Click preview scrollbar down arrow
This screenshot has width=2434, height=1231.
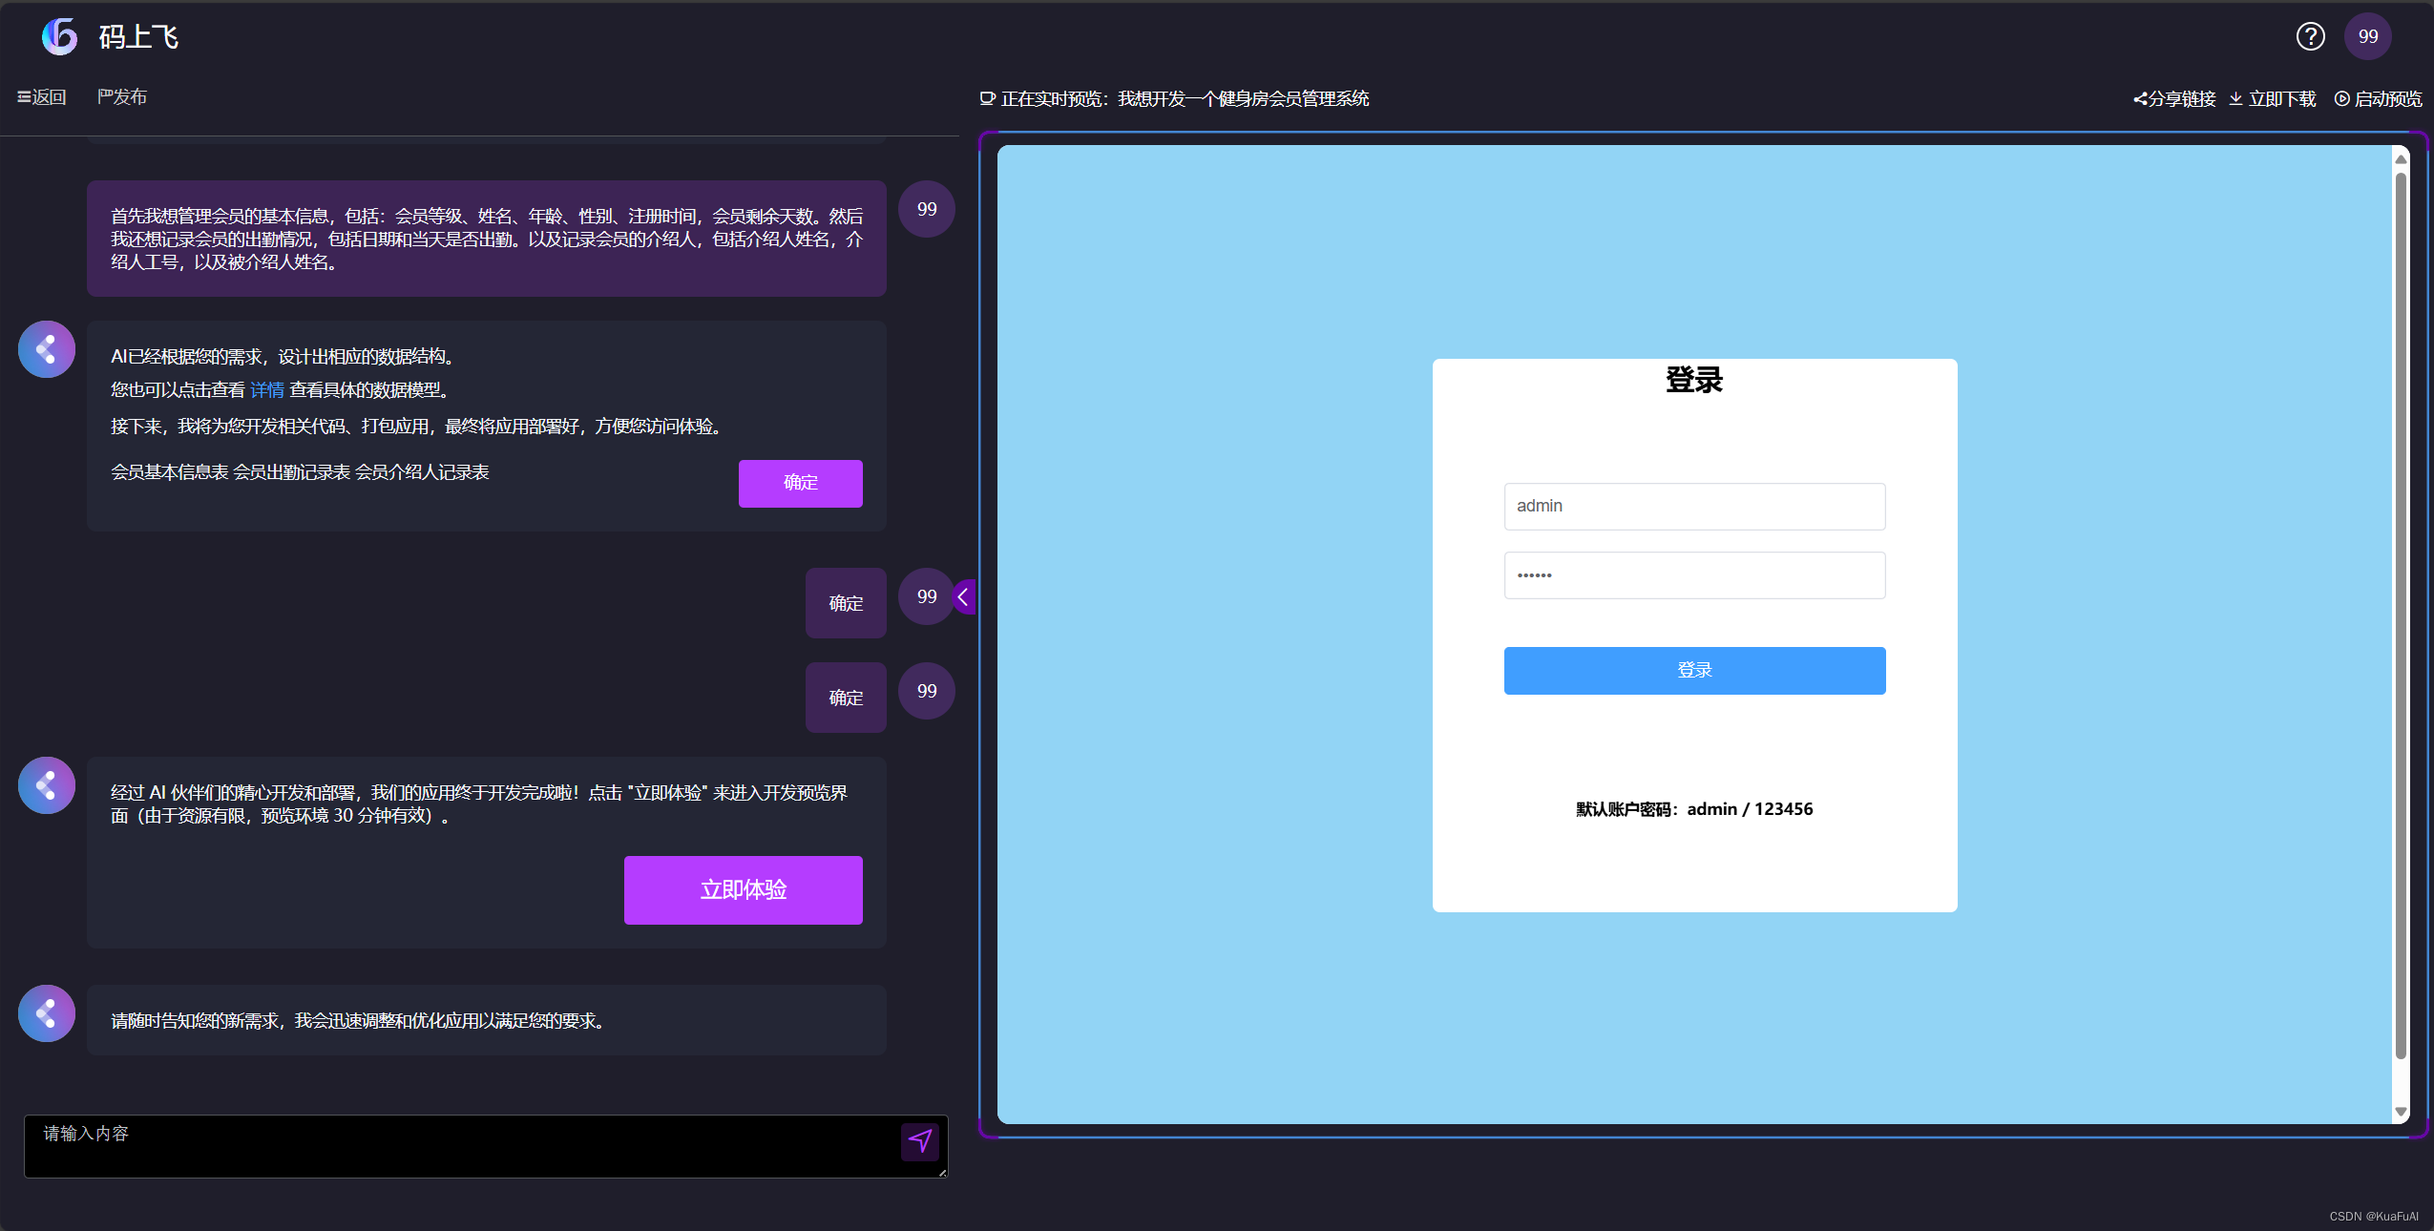tap(2401, 1112)
